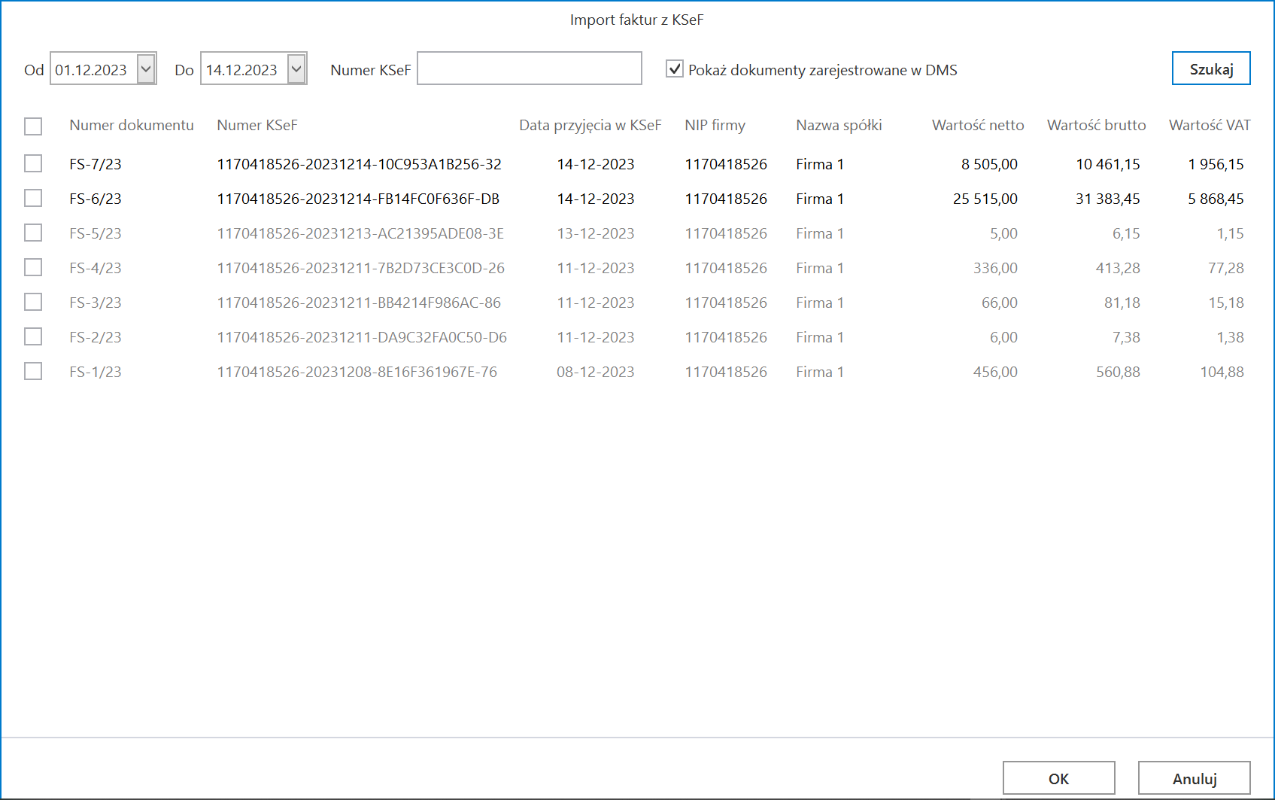
Task: Open the Od date picker dropdown arrow
Action: [x=146, y=69]
